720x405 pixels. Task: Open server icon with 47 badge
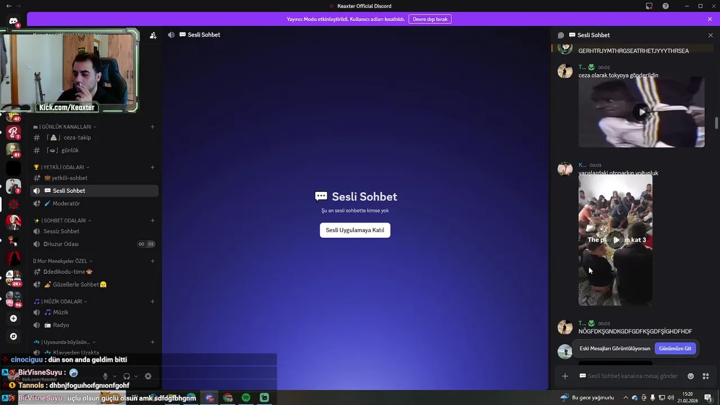pyautogui.click(x=13, y=116)
